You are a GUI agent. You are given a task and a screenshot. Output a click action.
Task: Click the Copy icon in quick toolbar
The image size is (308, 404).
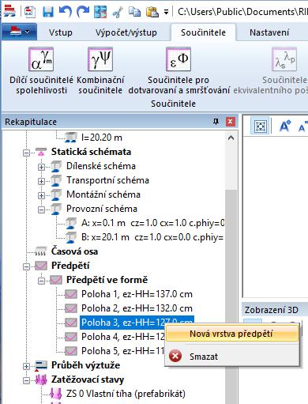point(134,12)
